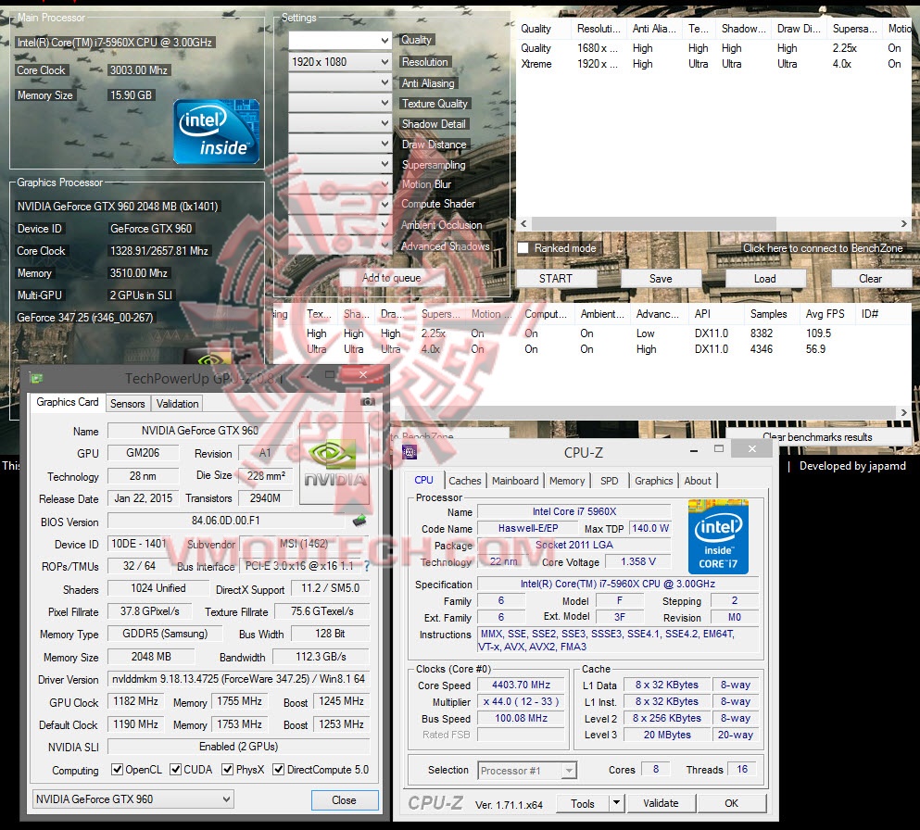
Task: Click the Driver Version field in GPU-Z
Action: click(x=238, y=679)
